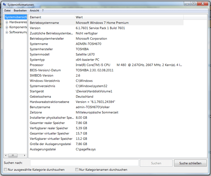Open the Bearbeiten menu
The height and width of the screenshot is (176, 211).
(20, 11)
